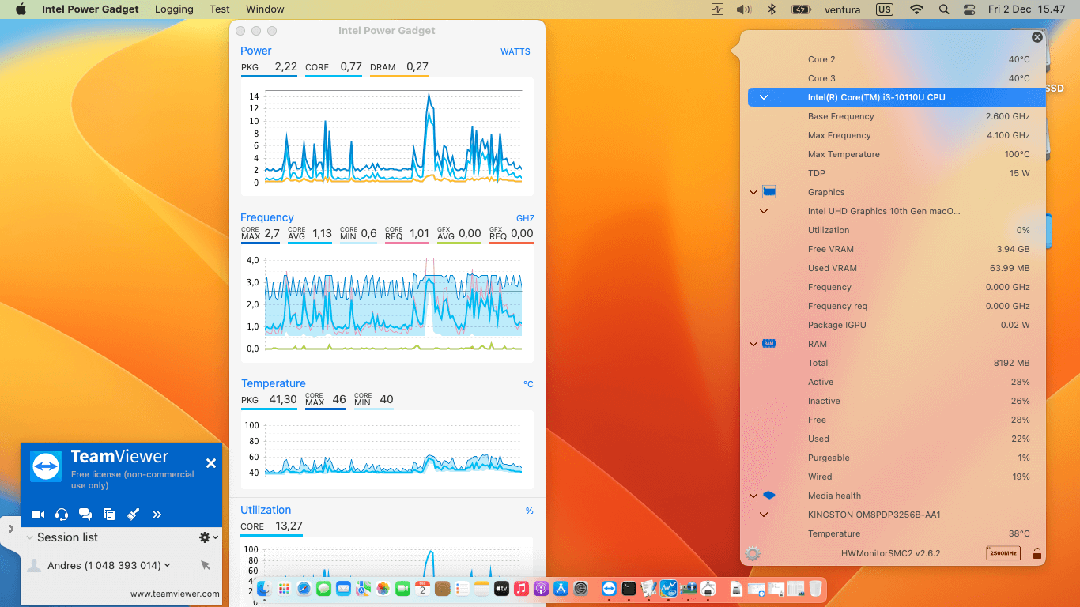Open Messages from the Dock
The image size is (1080, 607).
[x=323, y=589]
